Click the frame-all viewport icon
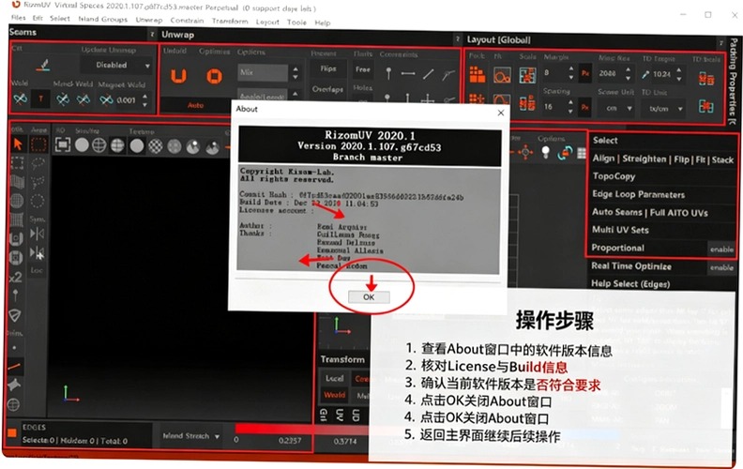This screenshot has height=469, width=743. tap(63, 144)
